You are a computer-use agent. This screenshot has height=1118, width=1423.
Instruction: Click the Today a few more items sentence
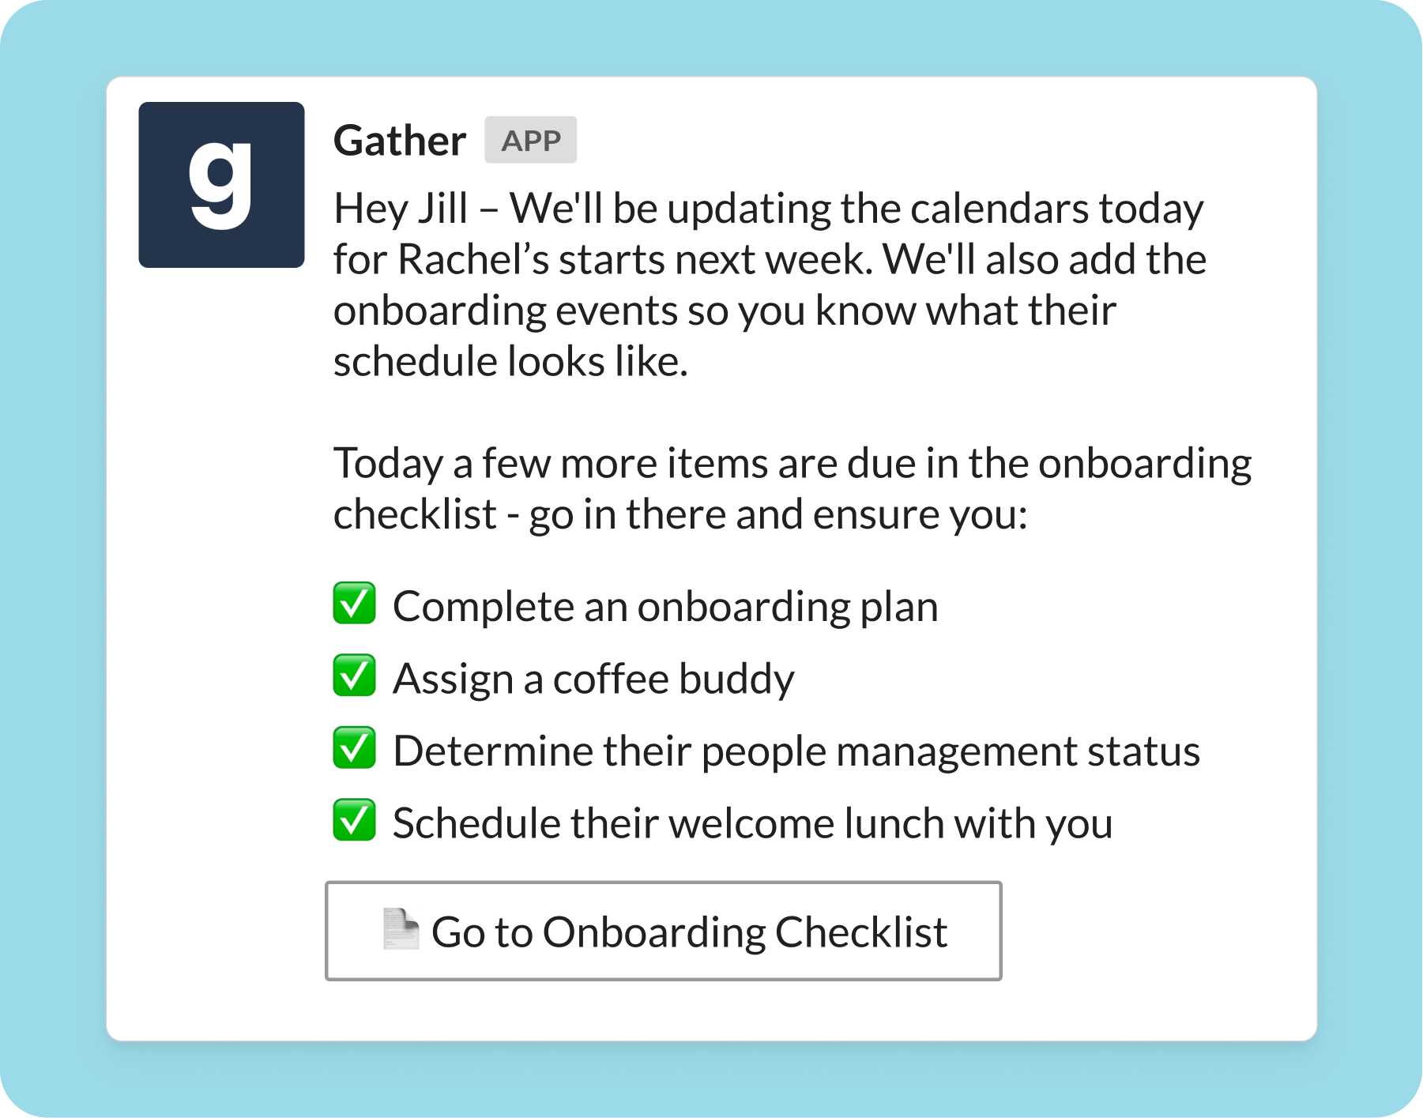tap(792, 463)
